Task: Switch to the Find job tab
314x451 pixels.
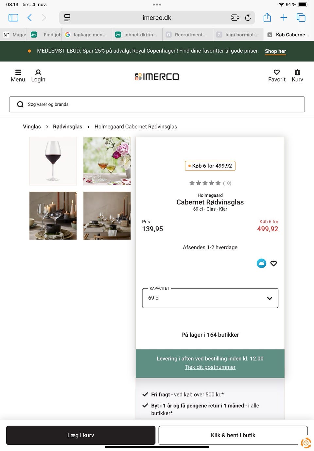Action: [x=49, y=34]
